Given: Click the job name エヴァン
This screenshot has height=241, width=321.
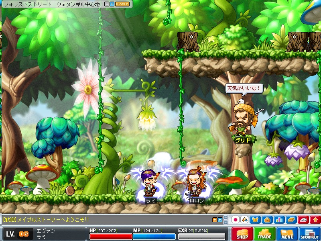Looking at the screenshot, I should (46, 231).
